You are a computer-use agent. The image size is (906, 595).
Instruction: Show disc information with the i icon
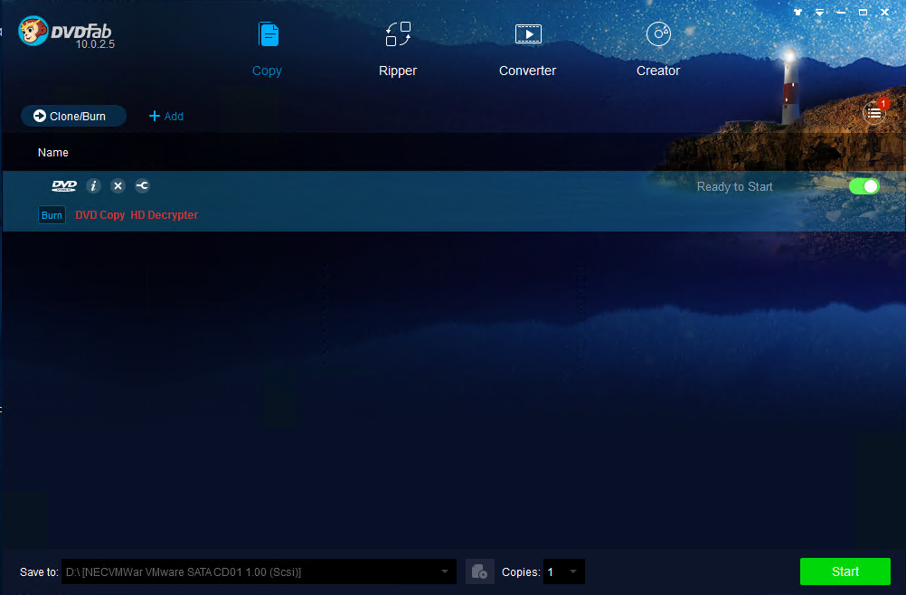pyautogui.click(x=94, y=185)
